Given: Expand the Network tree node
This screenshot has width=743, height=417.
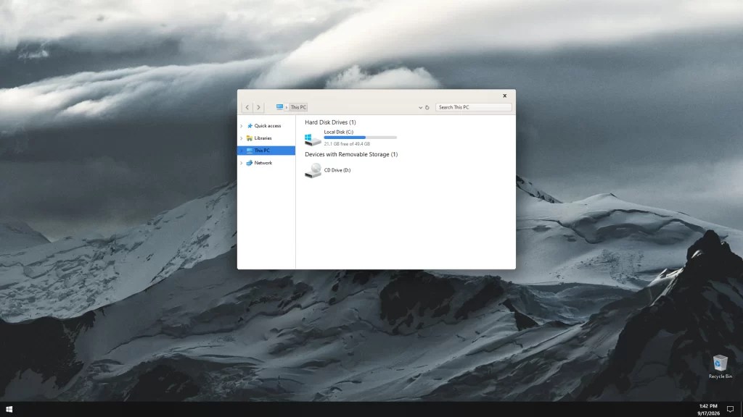Looking at the screenshot, I should click(241, 163).
